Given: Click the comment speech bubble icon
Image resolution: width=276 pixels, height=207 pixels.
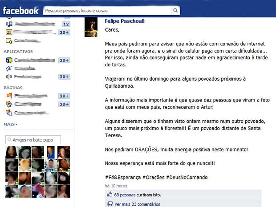Looking at the screenshot, I should (110, 204).
